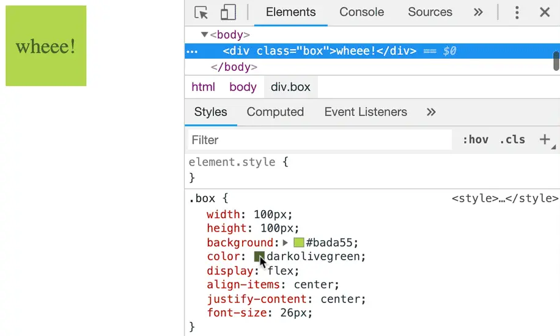This screenshot has width=560, height=336.
Task: Select div.box in the breadcrumb bar
Action: [290, 87]
